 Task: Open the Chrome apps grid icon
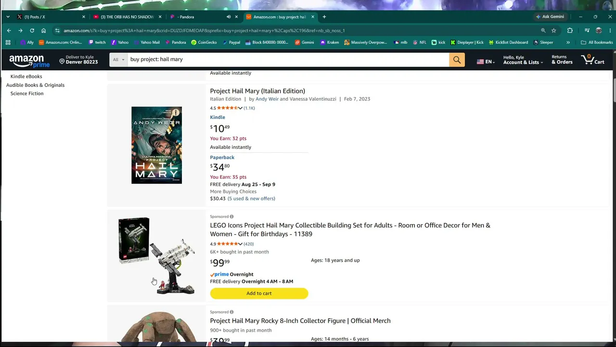click(8, 42)
